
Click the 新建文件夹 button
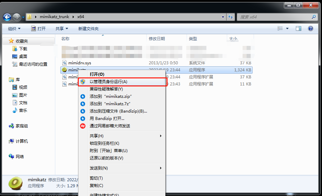point(88,28)
